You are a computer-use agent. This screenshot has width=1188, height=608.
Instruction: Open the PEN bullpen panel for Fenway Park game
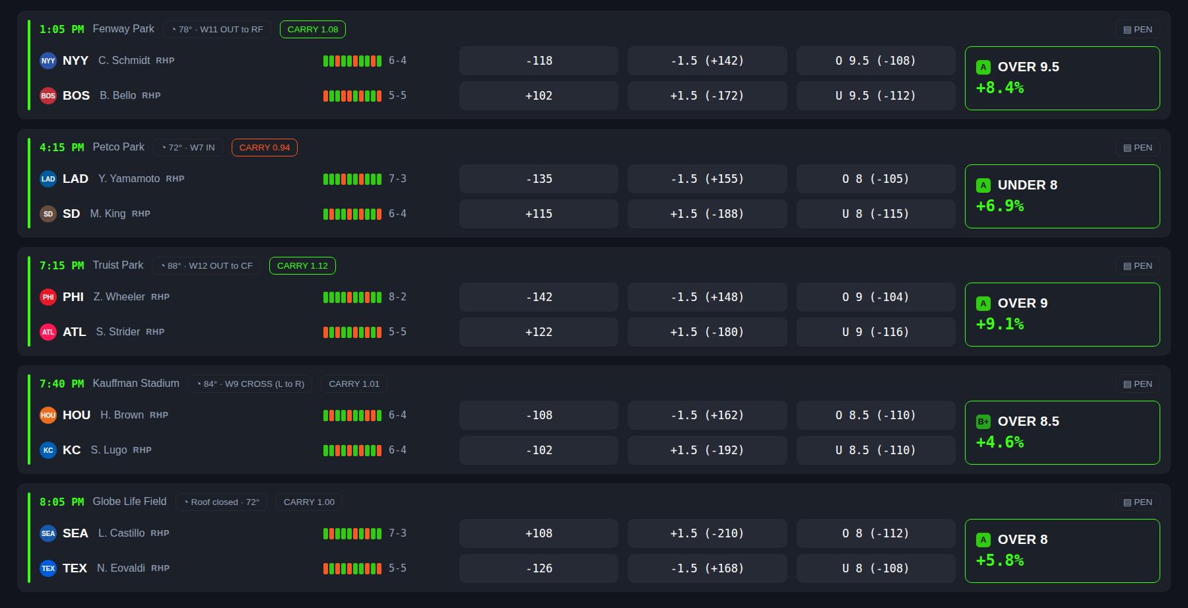coord(1138,30)
